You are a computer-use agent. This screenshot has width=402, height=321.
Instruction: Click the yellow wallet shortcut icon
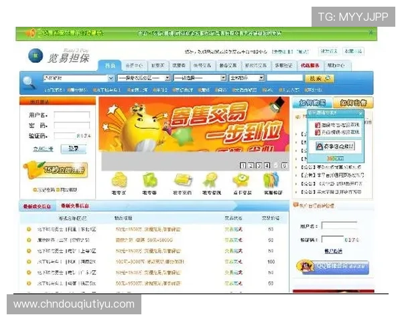(183, 180)
